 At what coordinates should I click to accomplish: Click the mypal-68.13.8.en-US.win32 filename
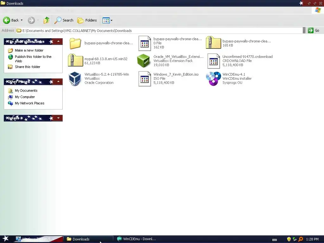(x=106, y=59)
